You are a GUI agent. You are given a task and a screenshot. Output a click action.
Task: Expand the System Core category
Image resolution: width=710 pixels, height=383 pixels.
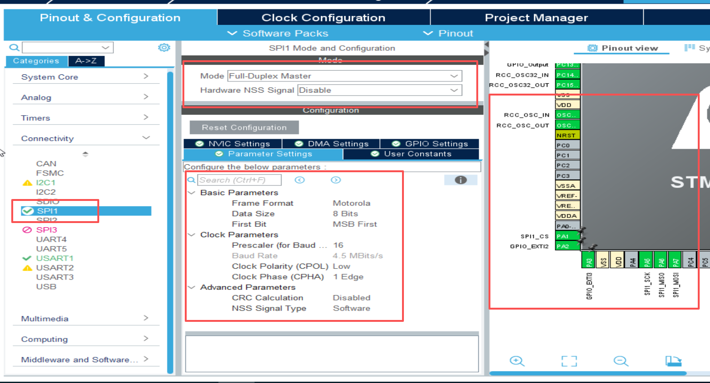click(85, 77)
